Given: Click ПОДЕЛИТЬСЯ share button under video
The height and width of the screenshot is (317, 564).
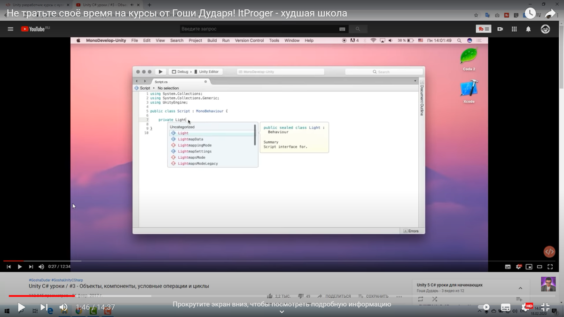Looking at the screenshot, I should point(334,296).
